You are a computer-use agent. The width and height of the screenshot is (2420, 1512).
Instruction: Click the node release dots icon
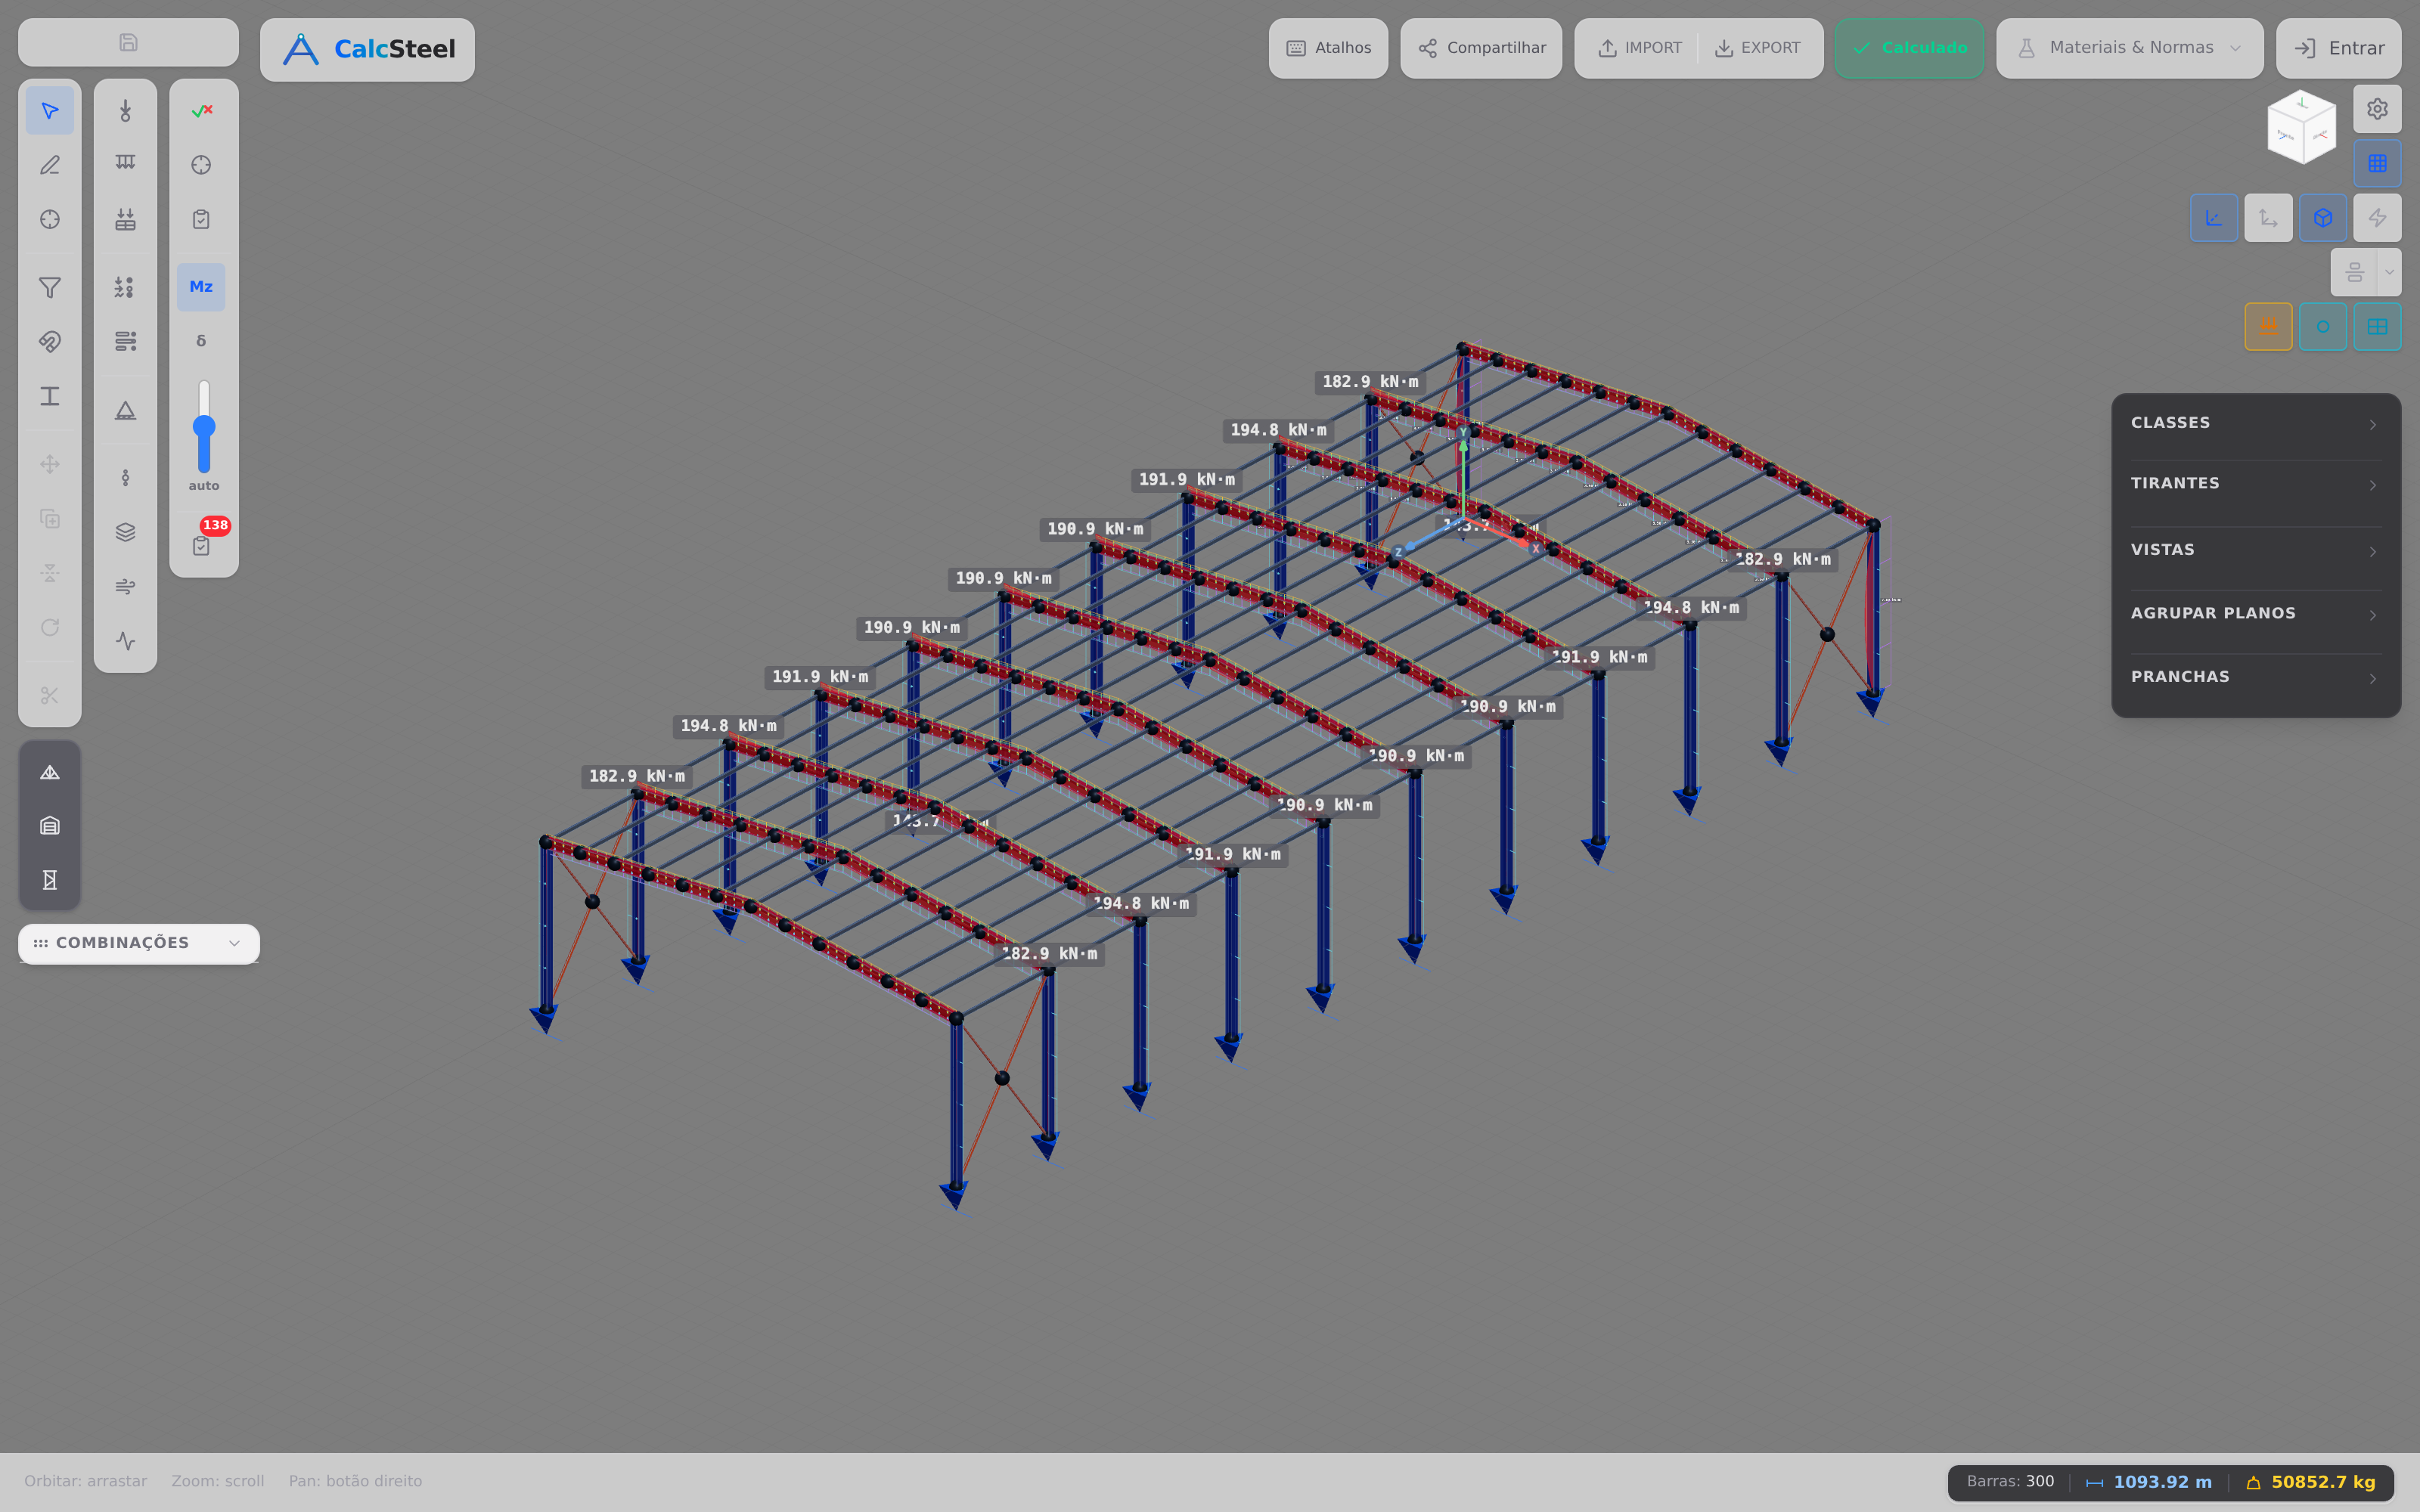125,478
